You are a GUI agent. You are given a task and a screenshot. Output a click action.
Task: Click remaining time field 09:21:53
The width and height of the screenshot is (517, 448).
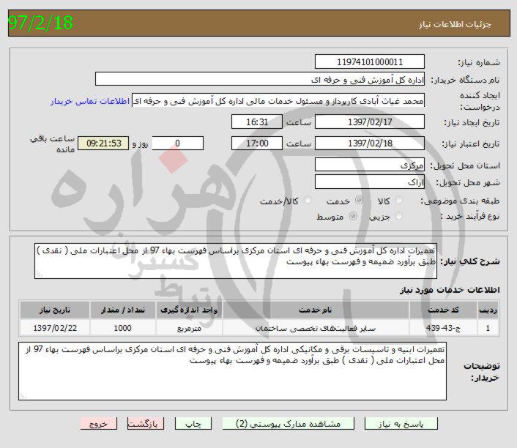click(103, 143)
